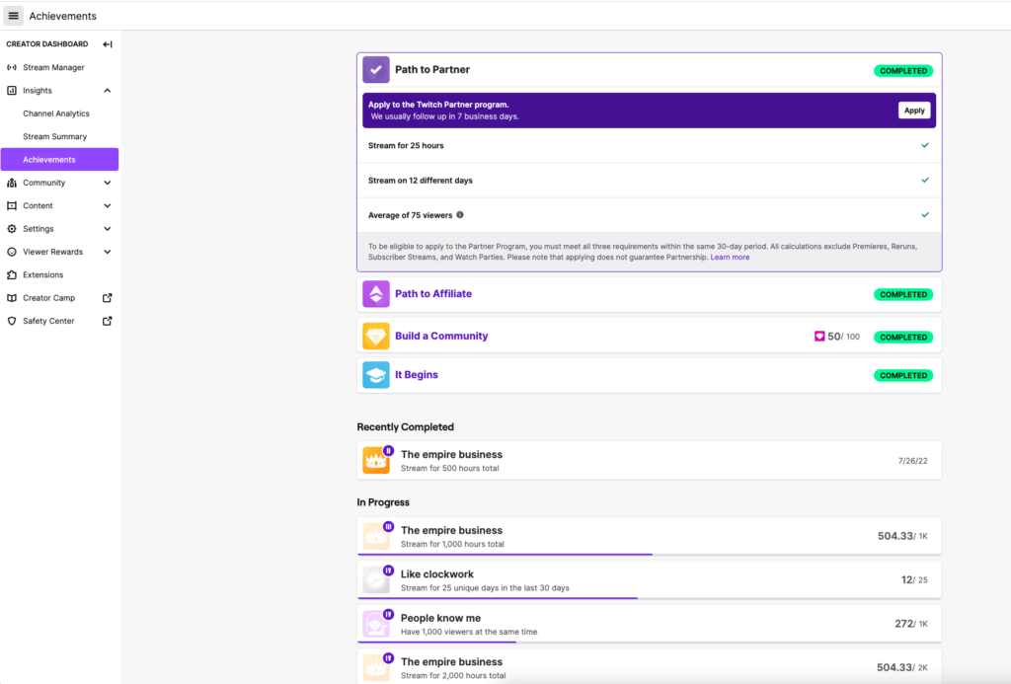The image size is (1011, 684).
Task: Collapse the Insights section chevron
Action: pyautogui.click(x=107, y=90)
